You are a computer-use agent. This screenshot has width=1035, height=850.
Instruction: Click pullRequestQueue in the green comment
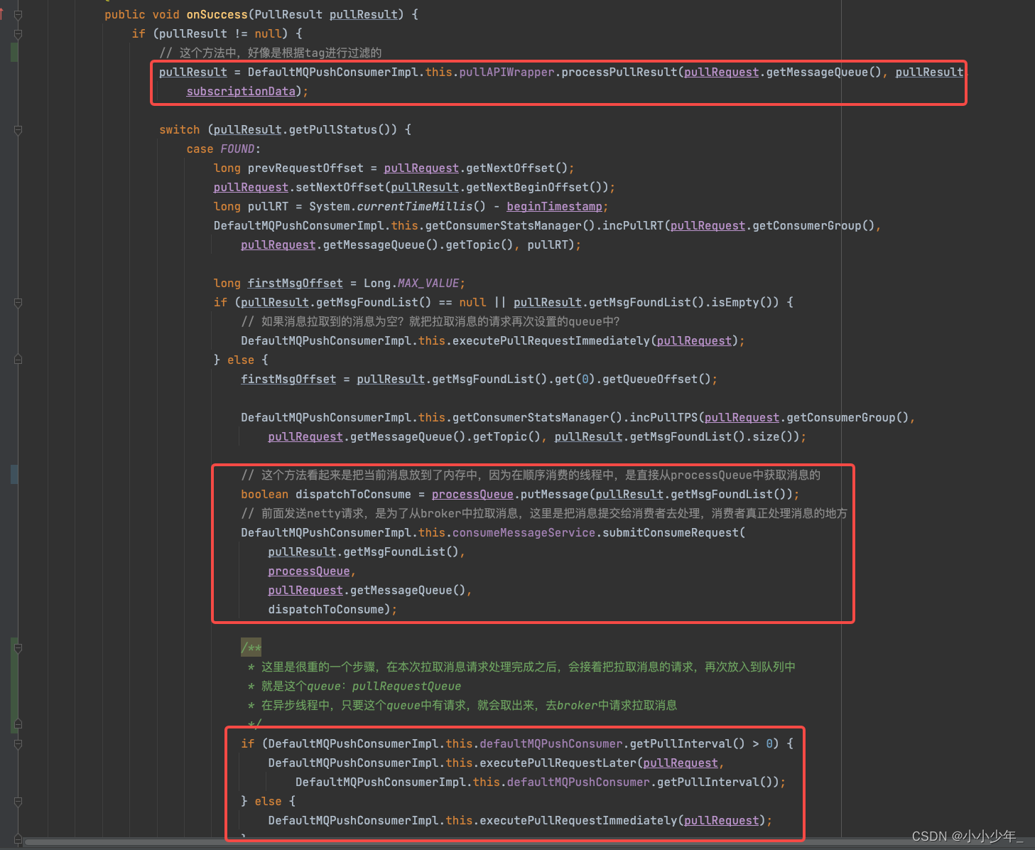[406, 686]
